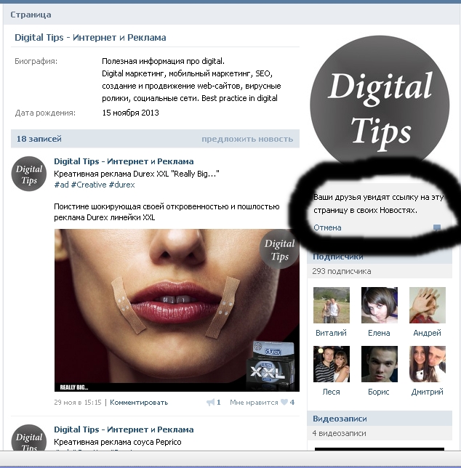Open subscriber Андрей's photo
This screenshot has height=468, width=461.
428,305
